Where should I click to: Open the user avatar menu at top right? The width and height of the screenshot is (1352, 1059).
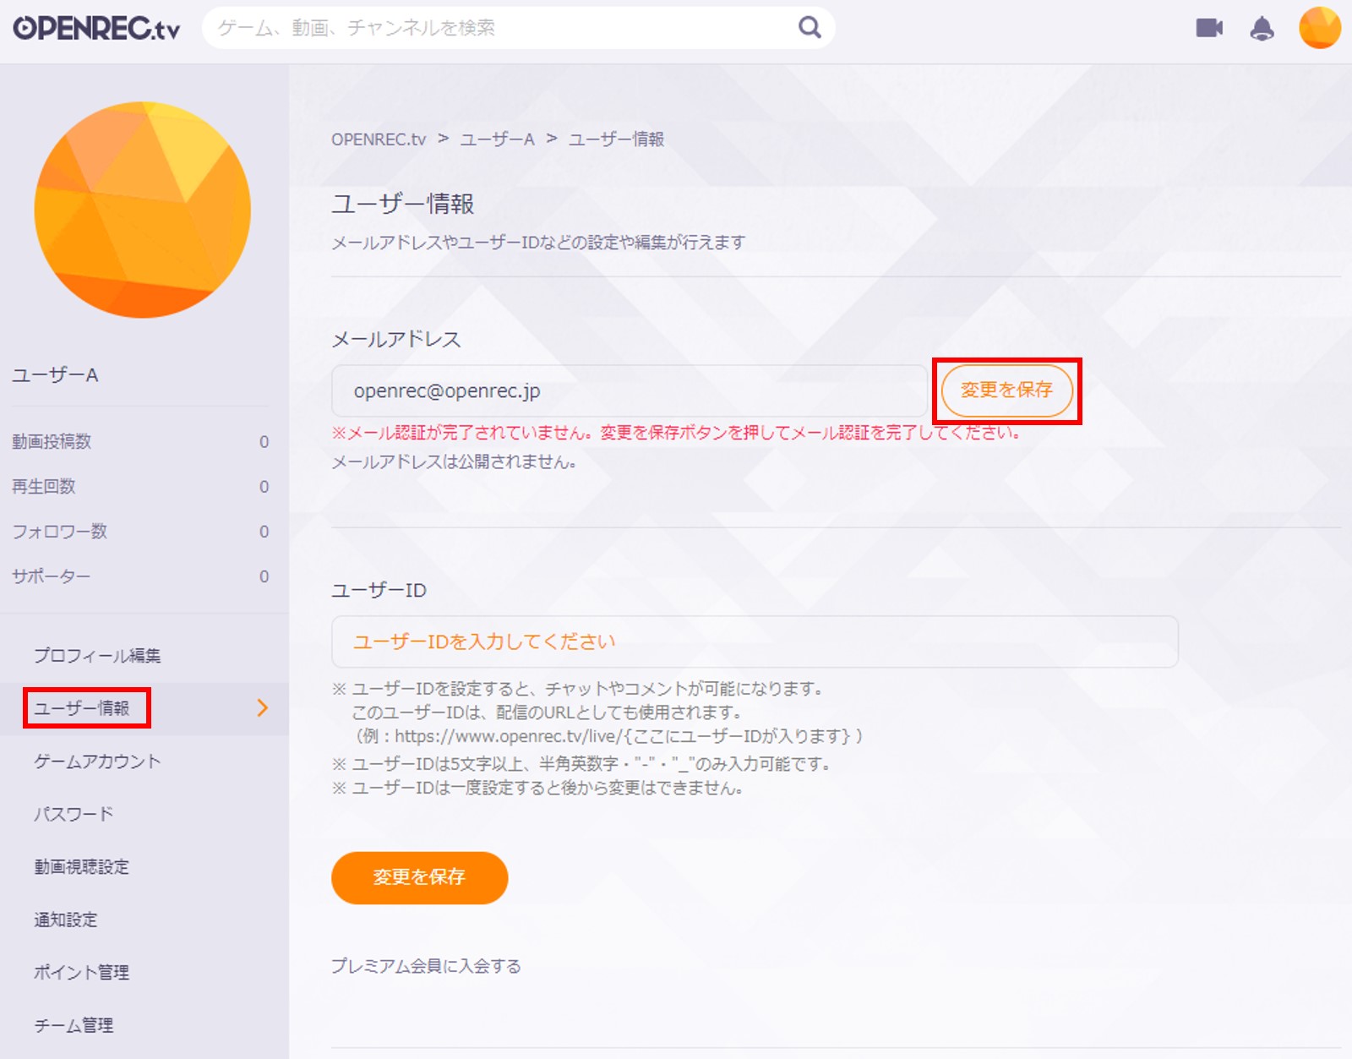pos(1320,28)
